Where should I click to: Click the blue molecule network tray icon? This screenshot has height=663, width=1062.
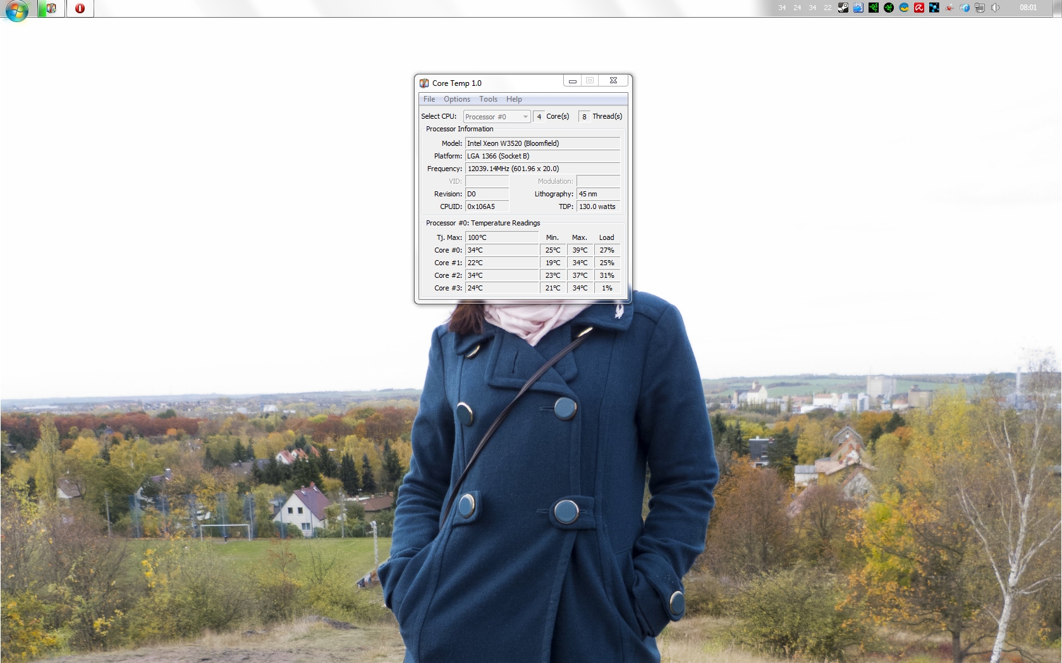pos(934,8)
